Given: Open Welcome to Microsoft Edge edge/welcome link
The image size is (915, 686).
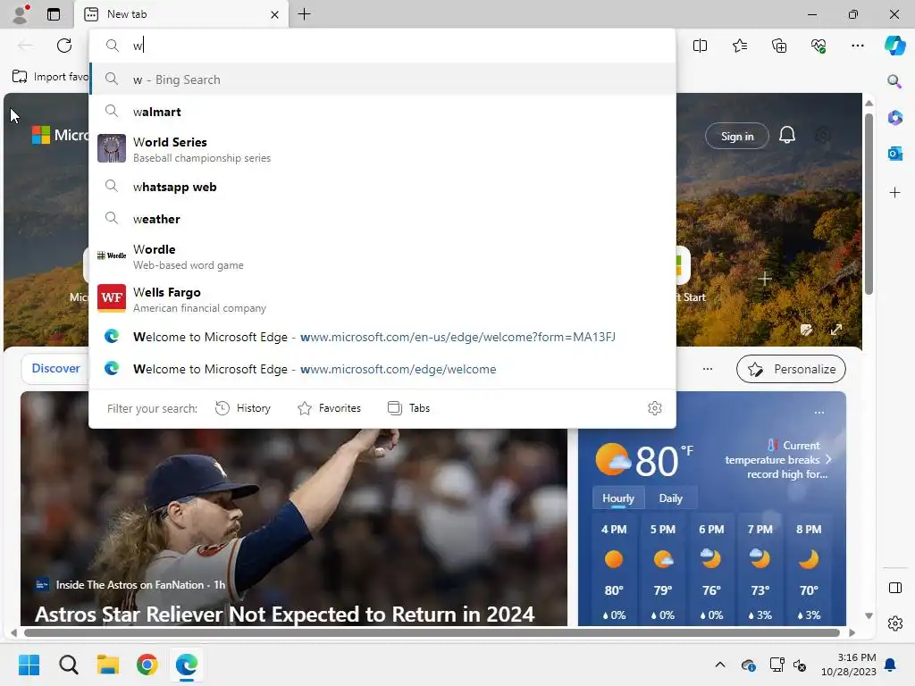Looking at the screenshot, I should tap(382, 369).
